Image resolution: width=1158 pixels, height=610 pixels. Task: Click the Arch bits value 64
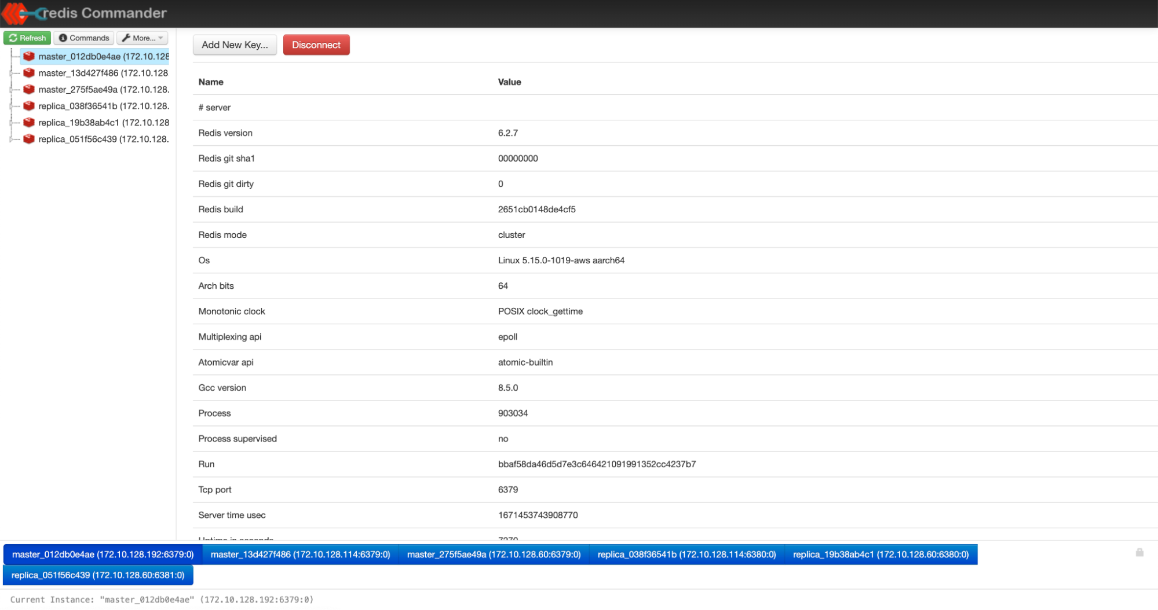coord(503,286)
